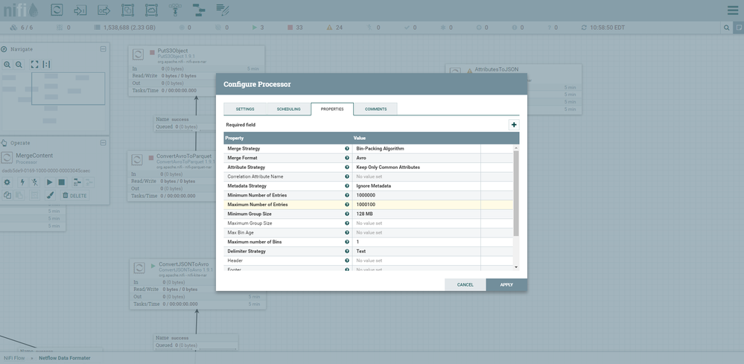Click the Label icon in top toolbar
The height and width of the screenshot is (364, 744).
[223, 10]
